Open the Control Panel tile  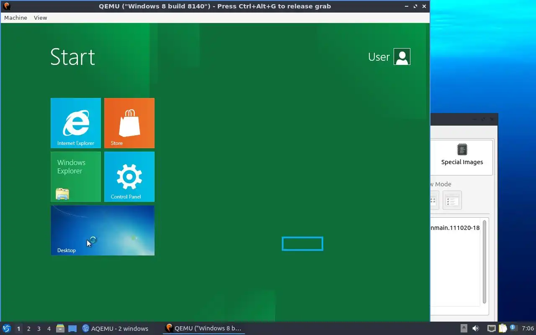[129, 177]
